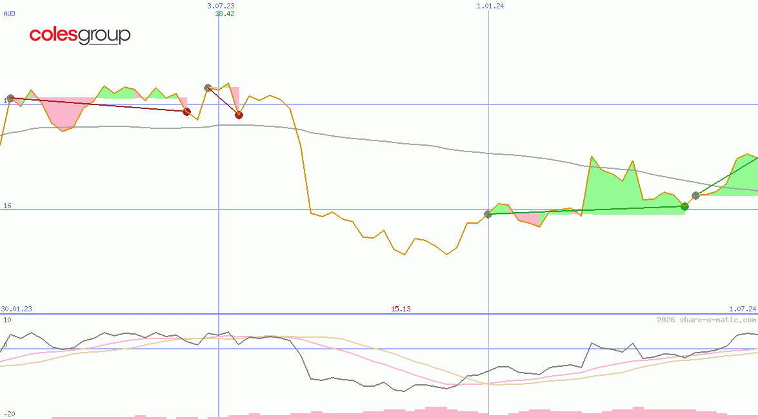This screenshot has width=758, height=419.
Task: Click the first red dot on the downtrend line
Action: 187,112
